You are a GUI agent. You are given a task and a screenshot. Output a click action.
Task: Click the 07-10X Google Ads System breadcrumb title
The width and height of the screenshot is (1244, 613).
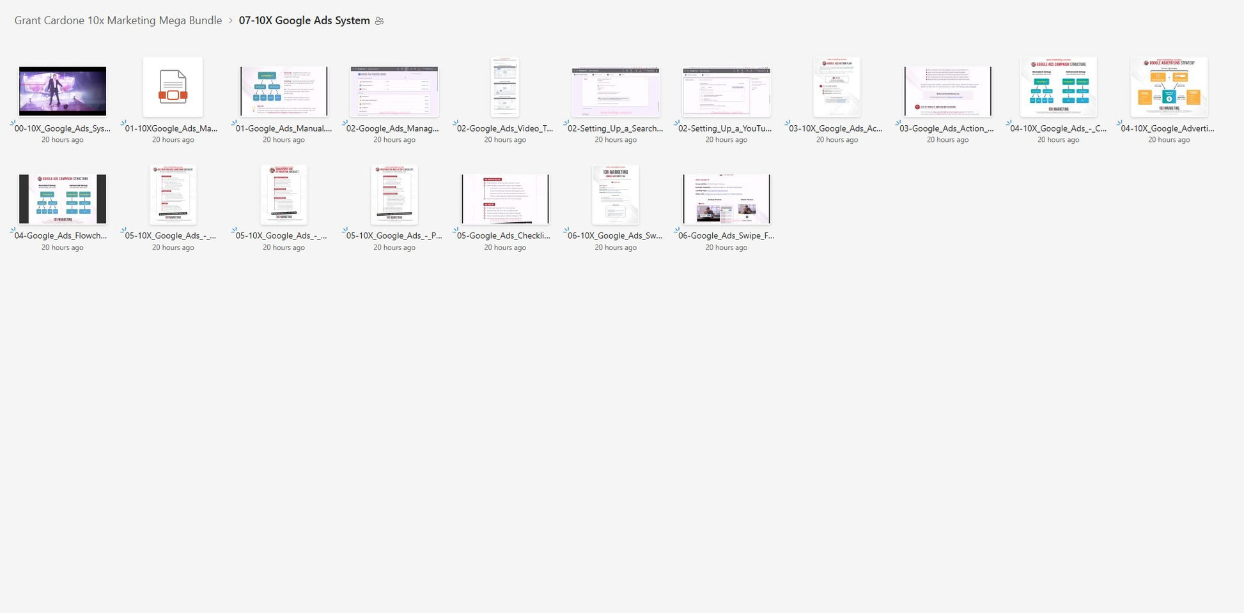(x=304, y=20)
